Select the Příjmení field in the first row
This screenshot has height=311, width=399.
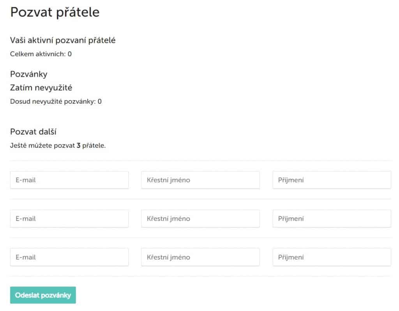click(x=332, y=180)
